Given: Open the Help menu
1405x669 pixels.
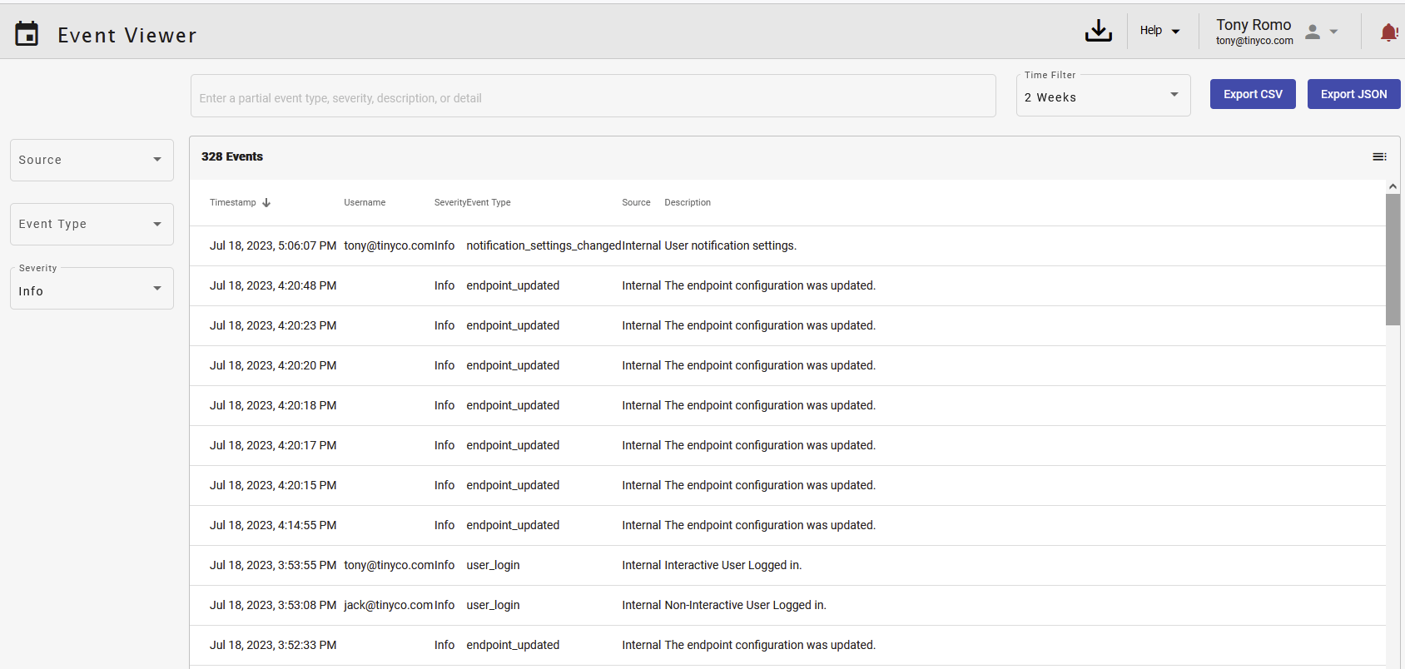Looking at the screenshot, I should 1159,31.
